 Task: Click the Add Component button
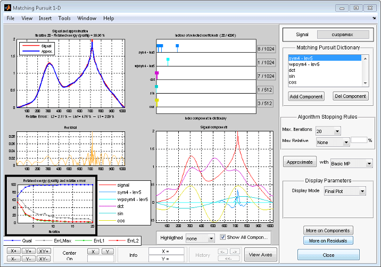[306, 96]
